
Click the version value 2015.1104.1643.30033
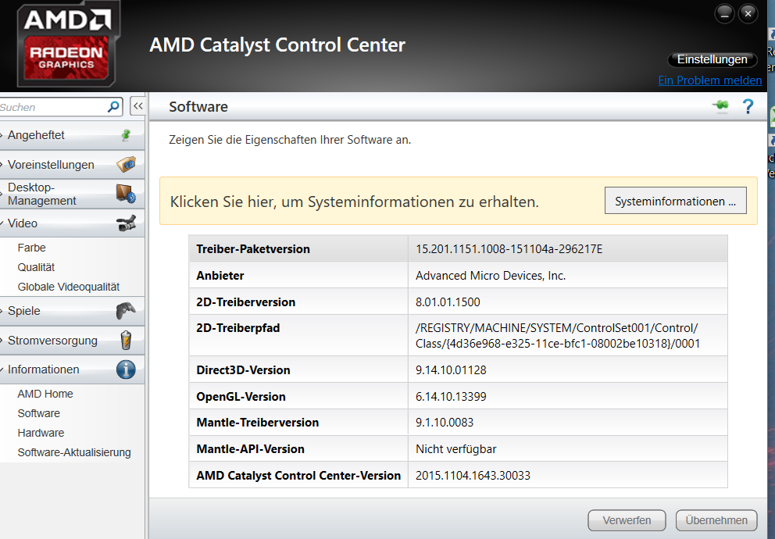click(x=473, y=475)
